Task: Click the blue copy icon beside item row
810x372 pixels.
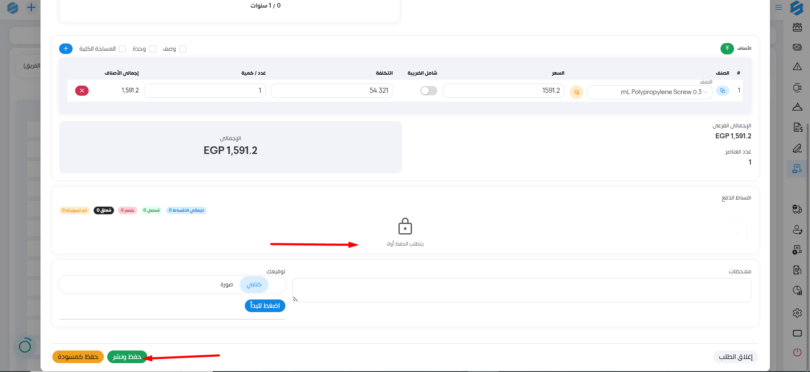Action: tap(723, 91)
